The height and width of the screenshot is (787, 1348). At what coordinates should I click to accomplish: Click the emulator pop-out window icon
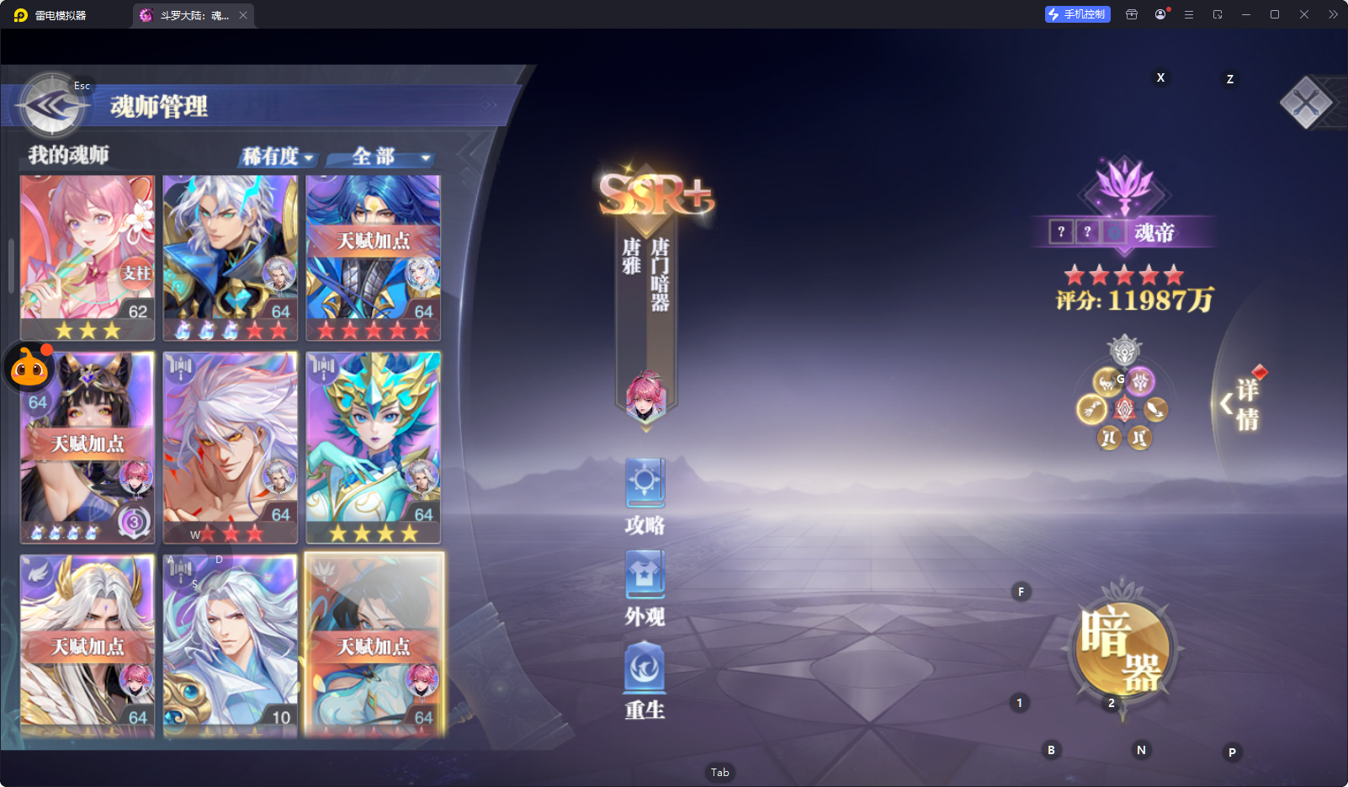click(x=1218, y=14)
